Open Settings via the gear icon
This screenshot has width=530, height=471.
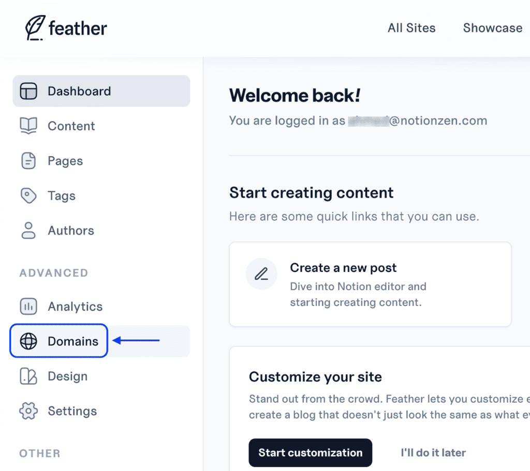coord(28,411)
